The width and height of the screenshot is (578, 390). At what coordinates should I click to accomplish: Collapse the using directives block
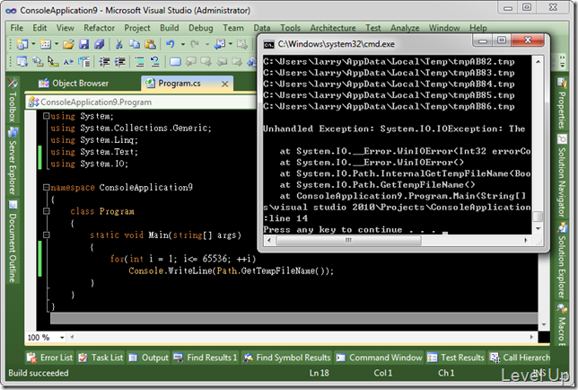click(46, 116)
